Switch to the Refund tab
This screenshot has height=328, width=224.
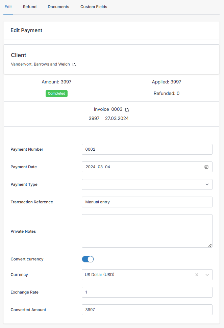point(29,6)
